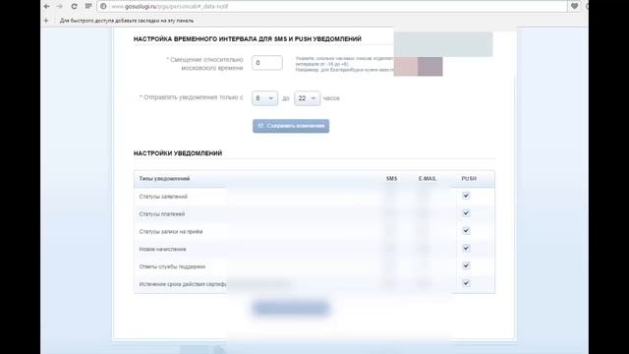Toggle PUSH checkbox for Статусы заявлений
The image size is (629, 354).
click(466, 196)
